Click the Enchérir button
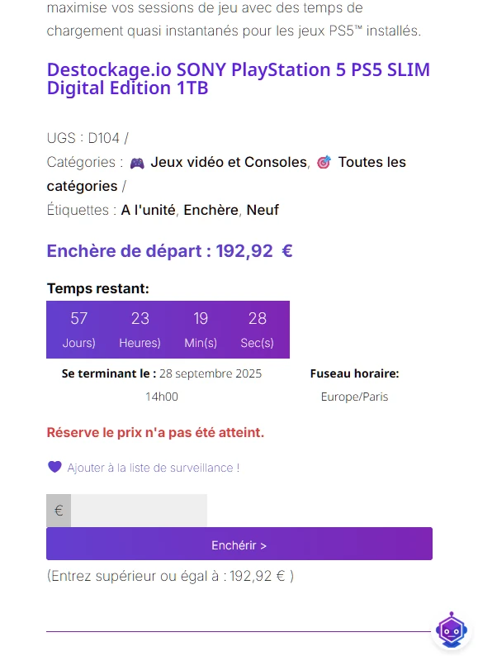Screen dimensions: 478x656 239,544
